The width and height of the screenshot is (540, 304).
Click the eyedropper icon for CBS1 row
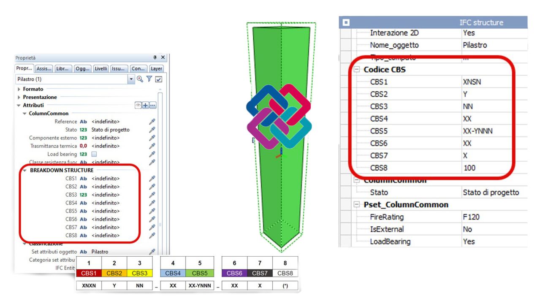(152, 179)
